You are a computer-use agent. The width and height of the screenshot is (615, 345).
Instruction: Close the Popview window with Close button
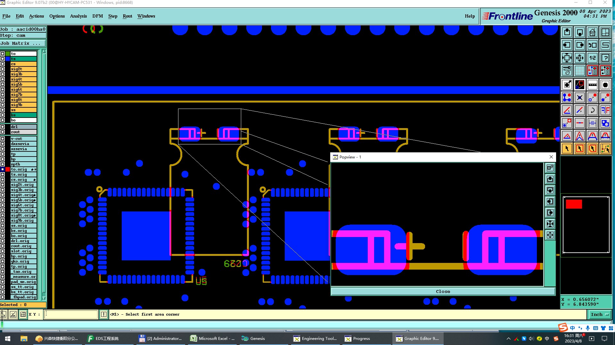click(443, 291)
